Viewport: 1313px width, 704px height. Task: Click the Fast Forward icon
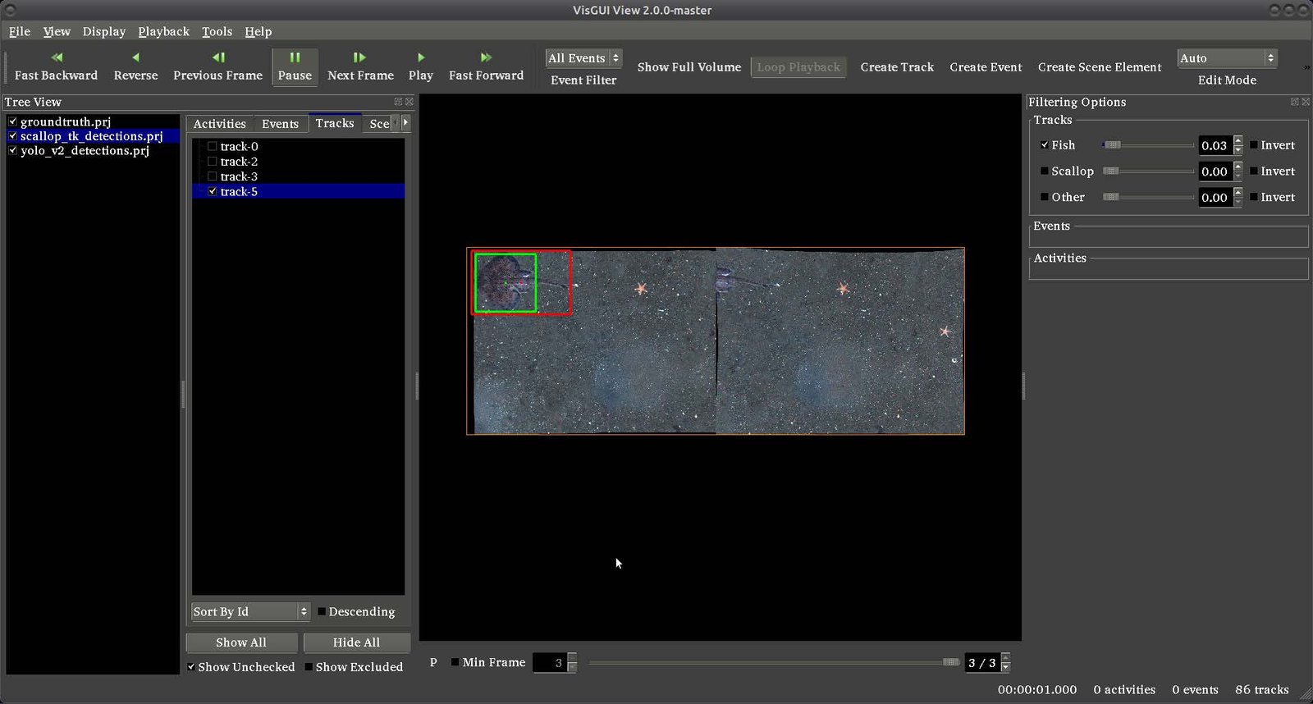click(486, 57)
